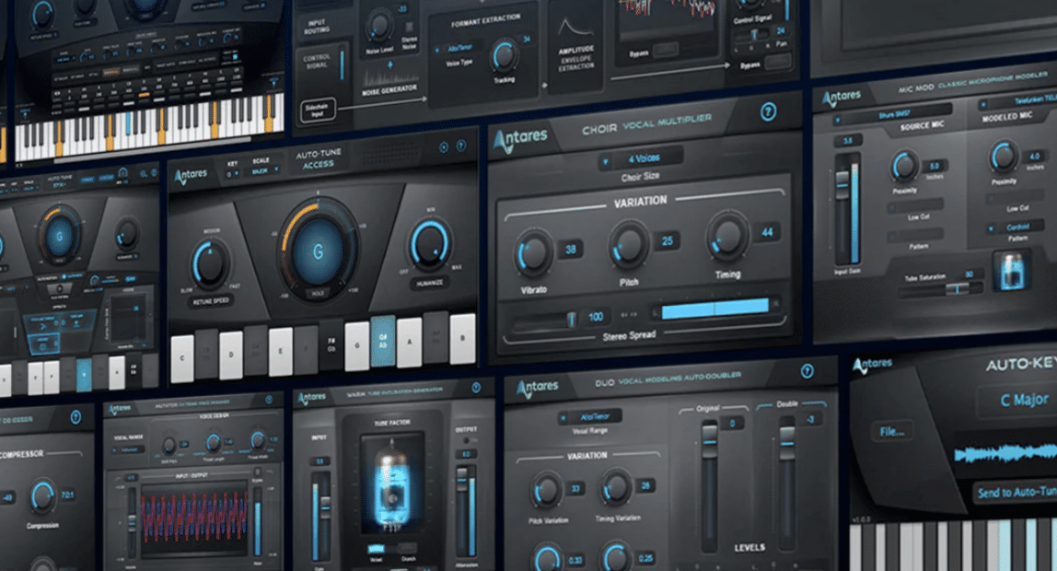The height and width of the screenshot is (571, 1057).
Task: Open the Mutator plugin help icon
Action: point(269,400)
